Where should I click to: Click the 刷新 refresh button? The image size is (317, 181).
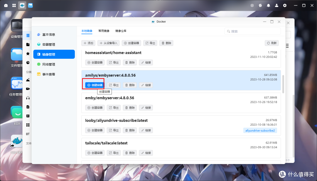click(x=272, y=43)
